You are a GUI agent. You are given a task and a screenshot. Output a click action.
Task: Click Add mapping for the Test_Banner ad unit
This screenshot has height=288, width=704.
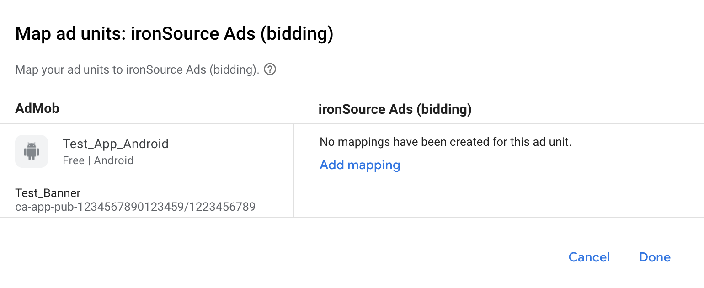point(360,165)
